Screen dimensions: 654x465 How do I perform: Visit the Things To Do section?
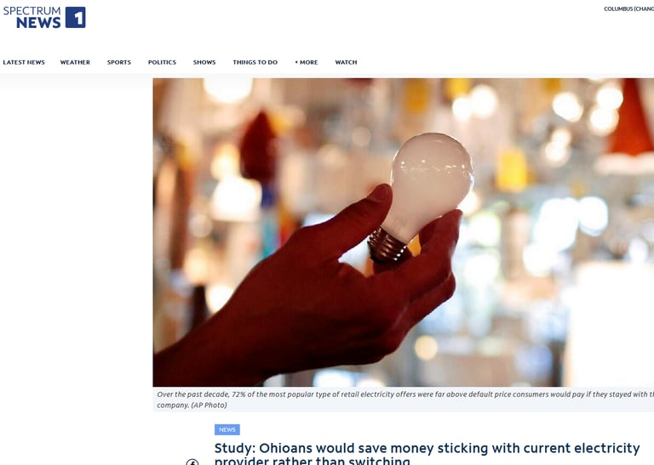(x=255, y=62)
